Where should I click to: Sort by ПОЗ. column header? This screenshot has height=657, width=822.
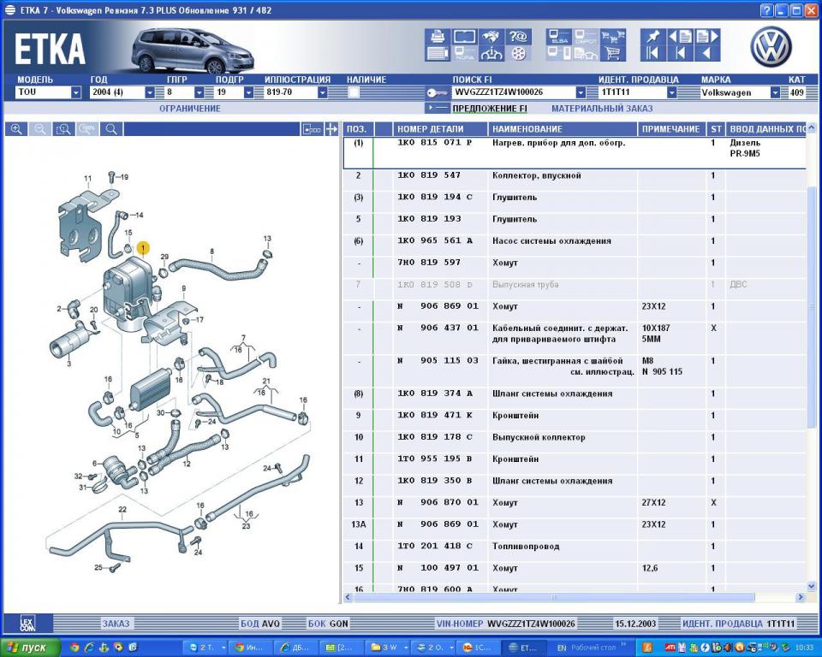(357, 129)
